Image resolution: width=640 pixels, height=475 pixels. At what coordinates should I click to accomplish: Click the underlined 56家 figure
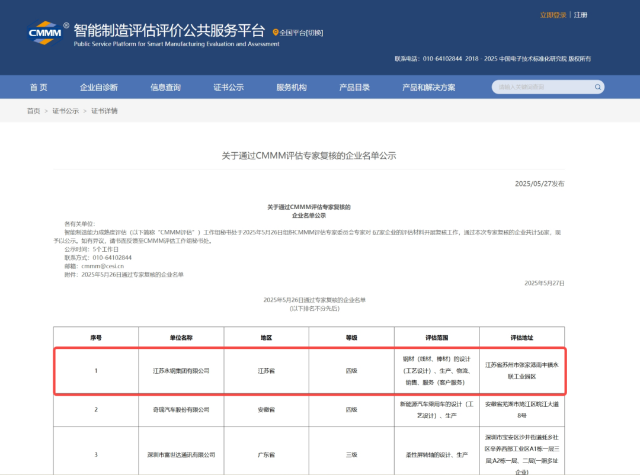[x=543, y=232]
